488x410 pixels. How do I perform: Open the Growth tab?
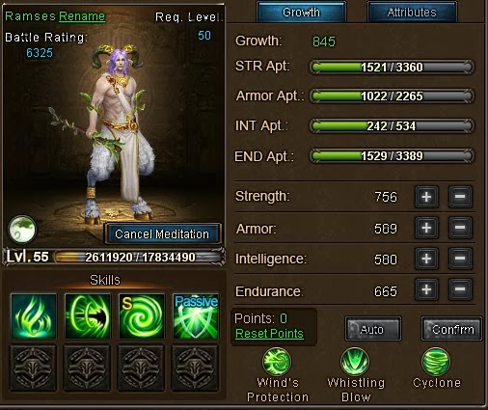pyautogui.click(x=301, y=13)
